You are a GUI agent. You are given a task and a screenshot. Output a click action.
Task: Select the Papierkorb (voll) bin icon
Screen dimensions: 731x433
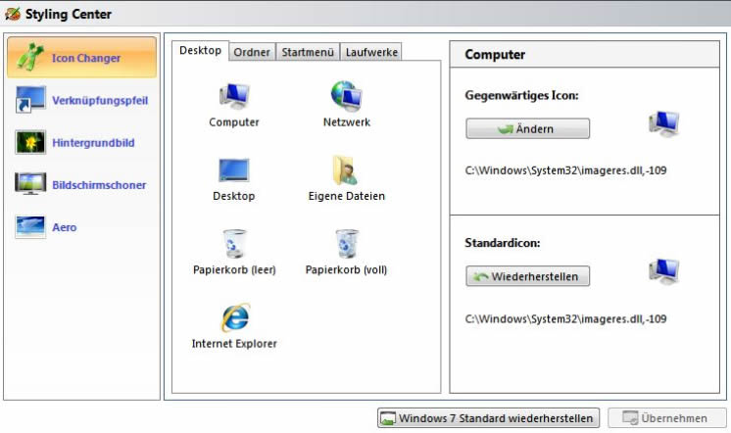point(347,243)
